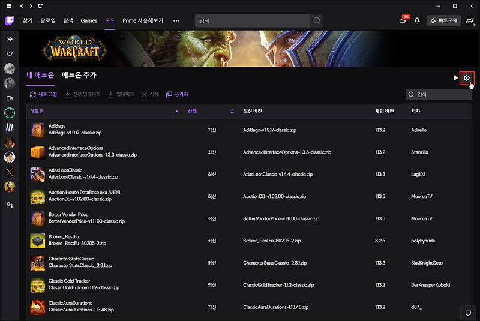Click 새로 고침 refresh button
The image size is (480, 321).
(43, 94)
